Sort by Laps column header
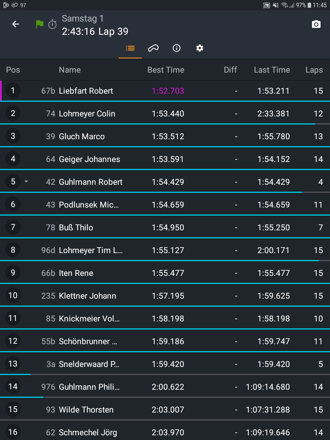The width and height of the screenshot is (330, 440). click(314, 70)
